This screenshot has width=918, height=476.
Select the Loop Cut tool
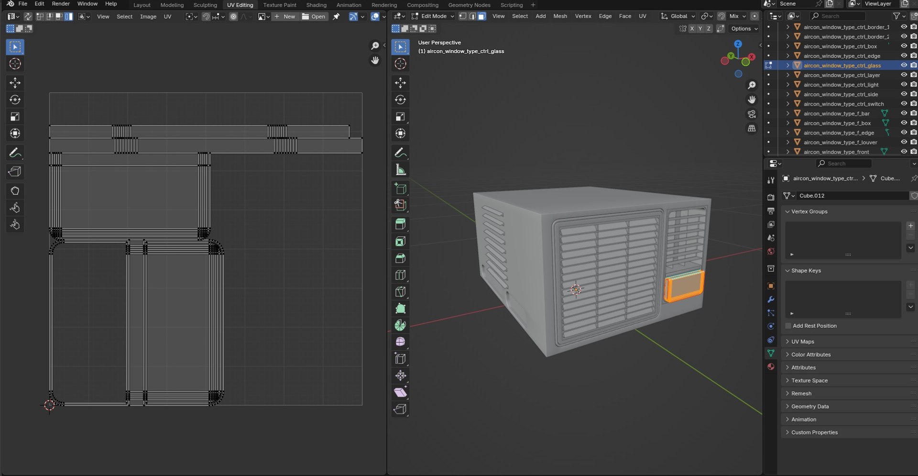pos(400,275)
